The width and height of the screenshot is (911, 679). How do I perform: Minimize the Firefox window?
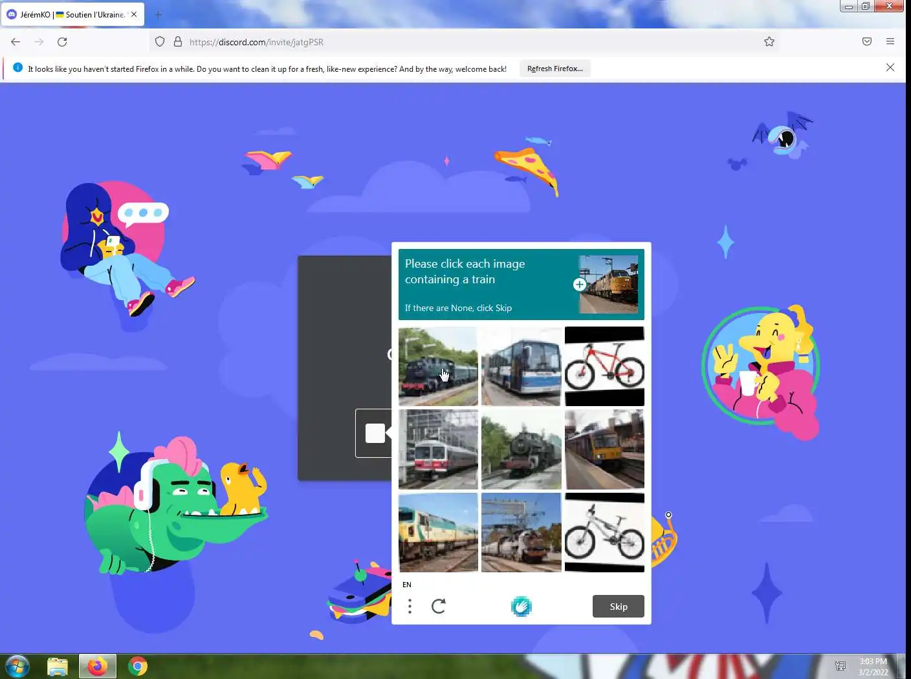click(849, 6)
